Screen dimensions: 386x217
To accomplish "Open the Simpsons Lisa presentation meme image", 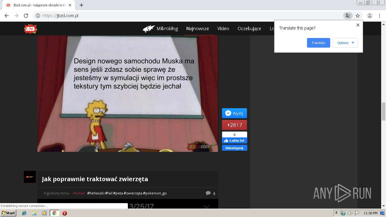I will click(128, 93).
